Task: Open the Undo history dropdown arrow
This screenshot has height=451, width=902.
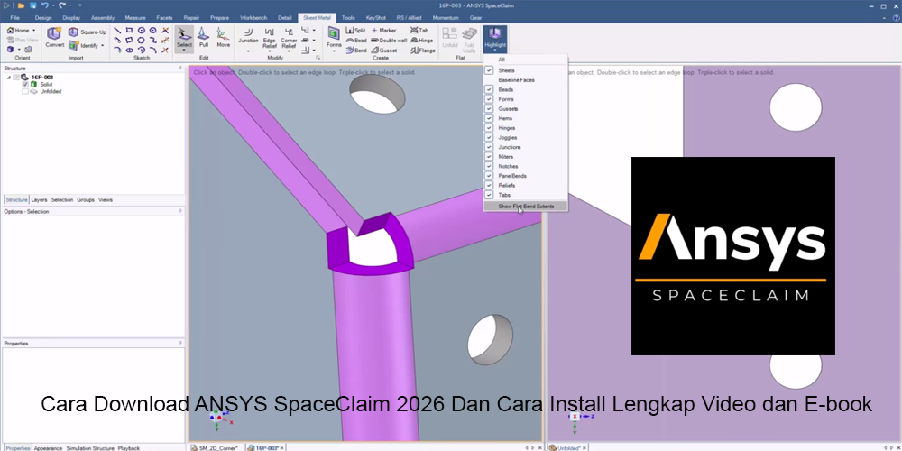Action: pyautogui.click(x=52, y=5)
